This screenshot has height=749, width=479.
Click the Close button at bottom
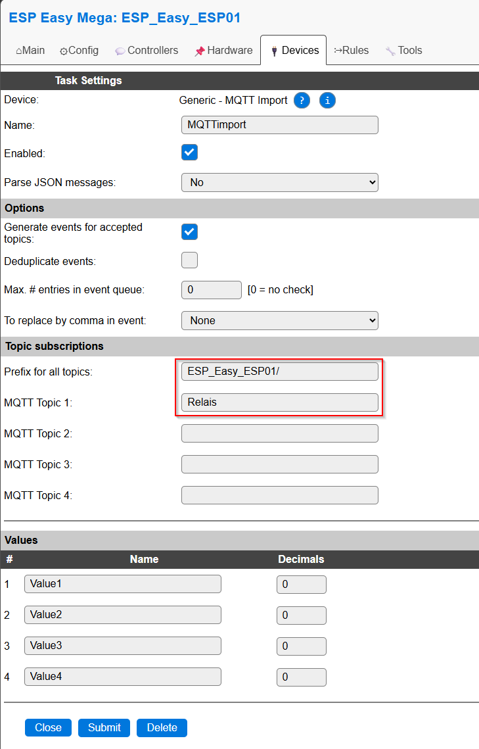[48, 727]
